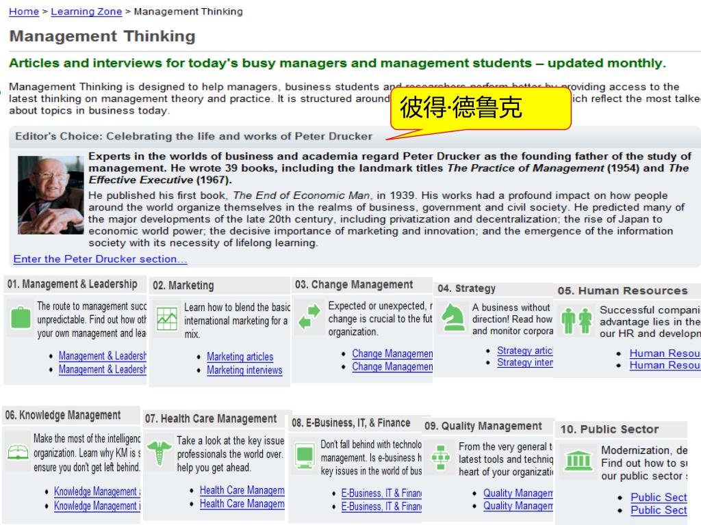Screen dimensions: 701x525
Task: Click the E-Business computer monitor icon
Action: [x=305, y=456]
